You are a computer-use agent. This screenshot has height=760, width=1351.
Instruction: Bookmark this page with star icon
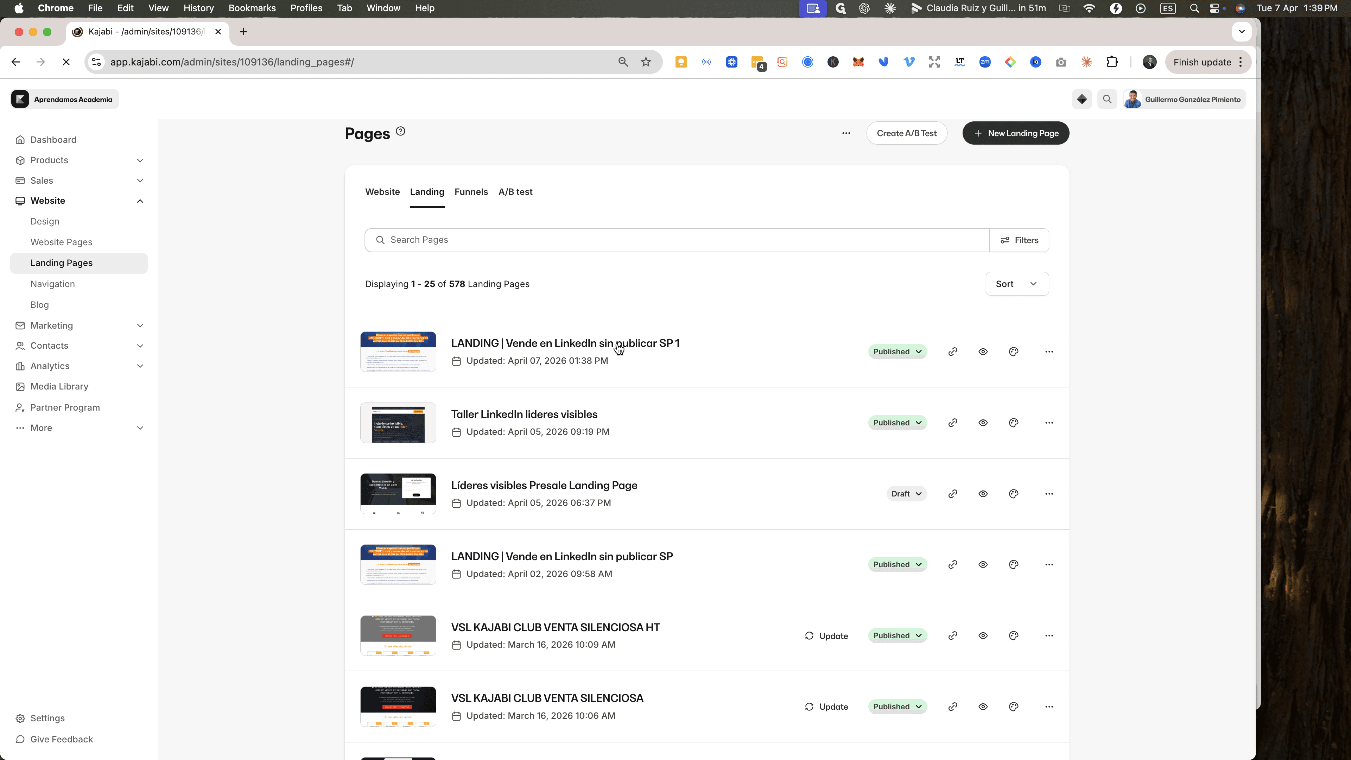[646, 62]
